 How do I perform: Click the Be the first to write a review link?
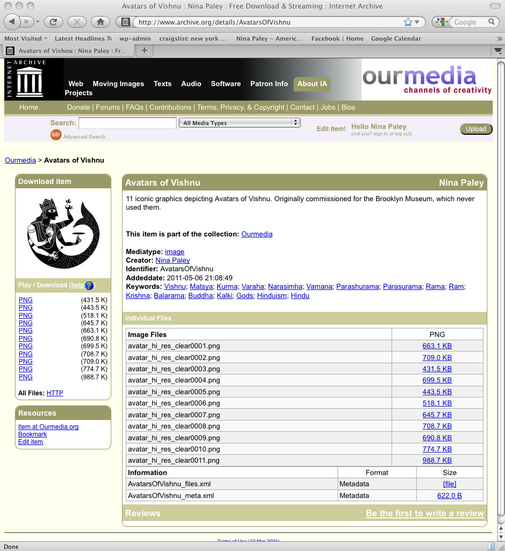pos(425,513)
